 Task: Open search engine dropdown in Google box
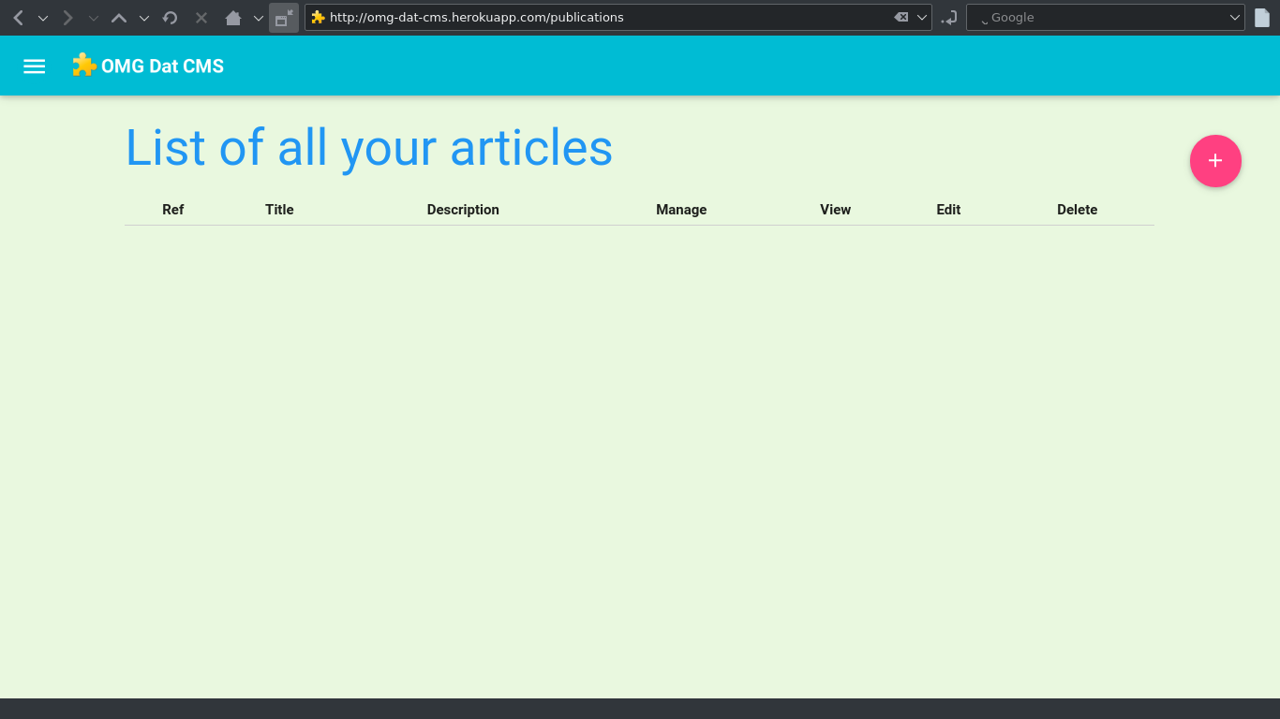tap(1235, 18)
